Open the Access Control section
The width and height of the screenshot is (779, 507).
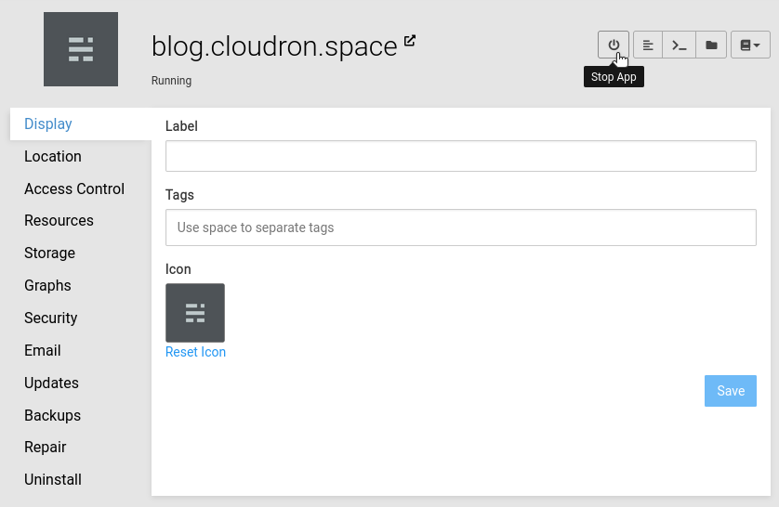pyautogui.click(x=74, y=188)
